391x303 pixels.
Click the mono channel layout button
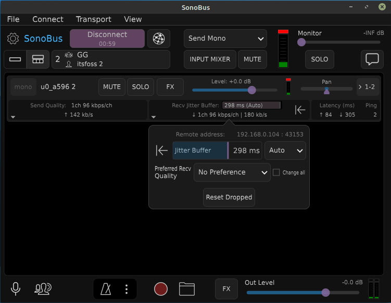23,87
